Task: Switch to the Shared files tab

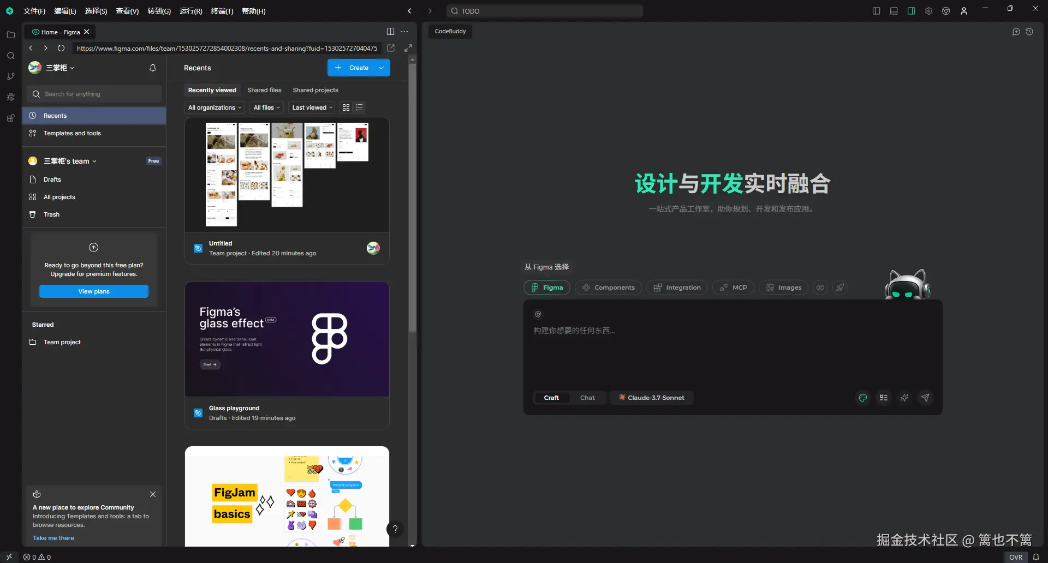Action: [264, 90]
